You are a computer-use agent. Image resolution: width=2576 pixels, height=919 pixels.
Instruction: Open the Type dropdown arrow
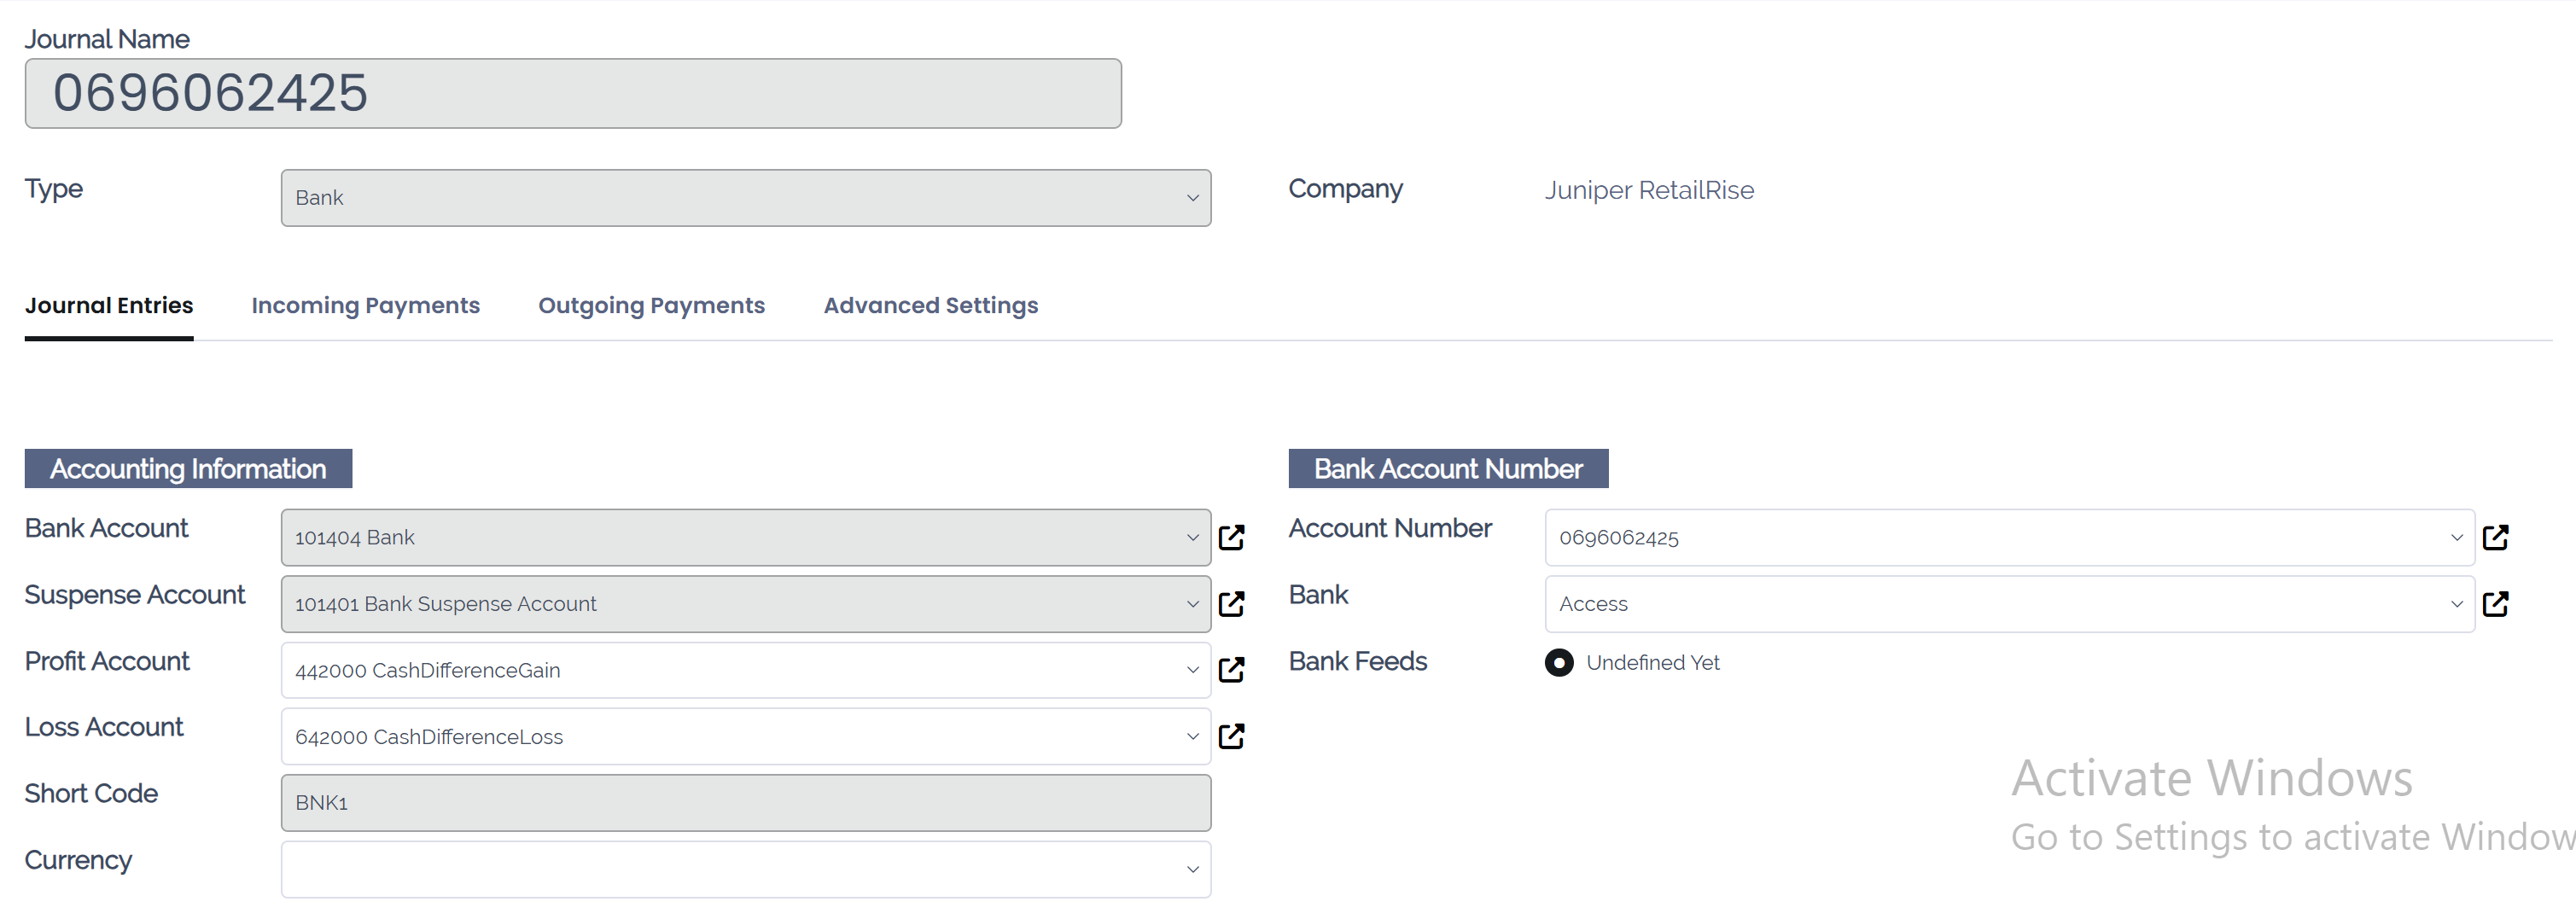click(1192, 198)
